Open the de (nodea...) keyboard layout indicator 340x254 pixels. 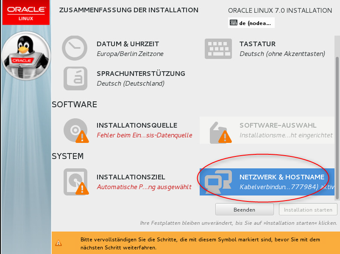251,23
